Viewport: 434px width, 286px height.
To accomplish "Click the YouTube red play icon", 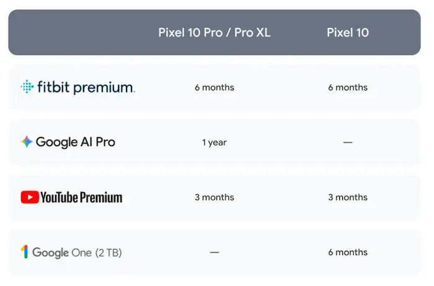I will (29, 197).
